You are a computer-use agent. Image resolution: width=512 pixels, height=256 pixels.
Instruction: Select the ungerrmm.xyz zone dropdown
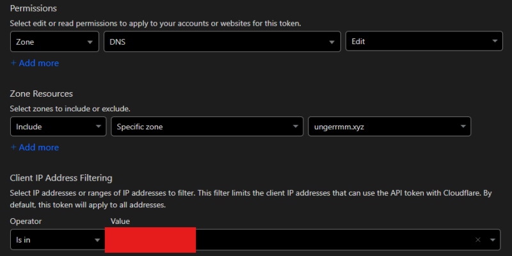pyautogui.click(x=390, y=126)
